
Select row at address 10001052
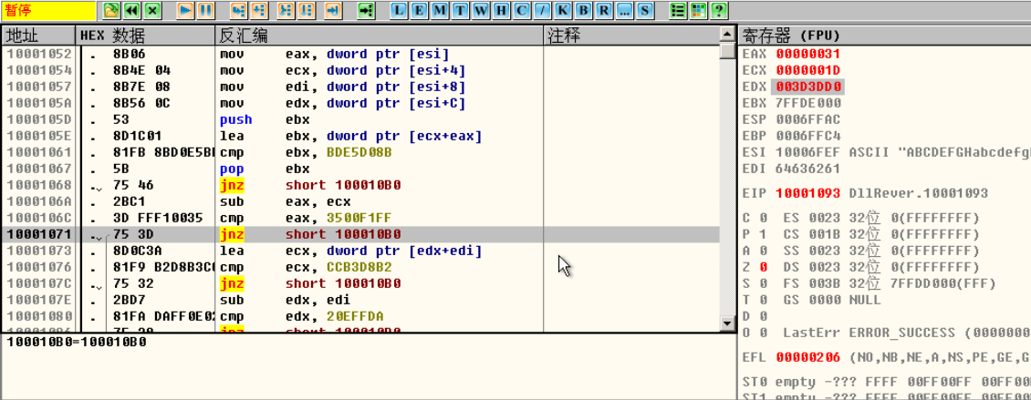[360, 54]
